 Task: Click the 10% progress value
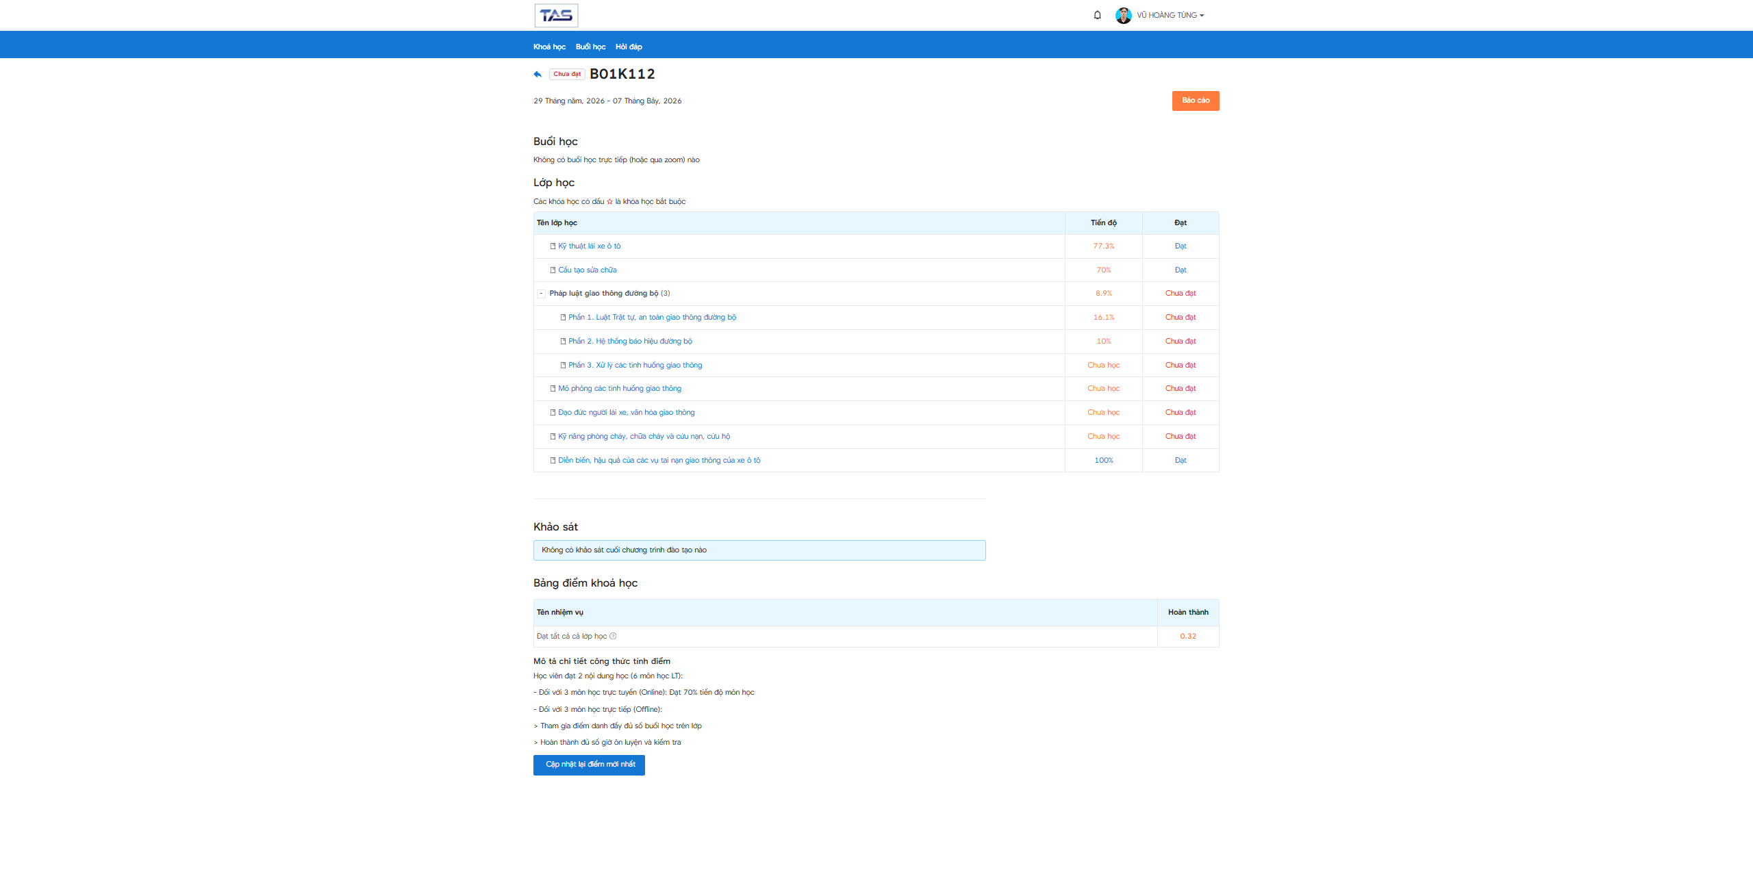pos(1103,341)
